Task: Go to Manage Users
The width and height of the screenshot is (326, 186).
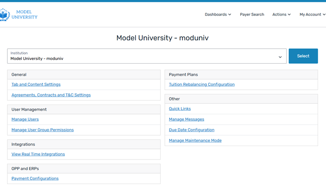Action: (x=25, y=120)
